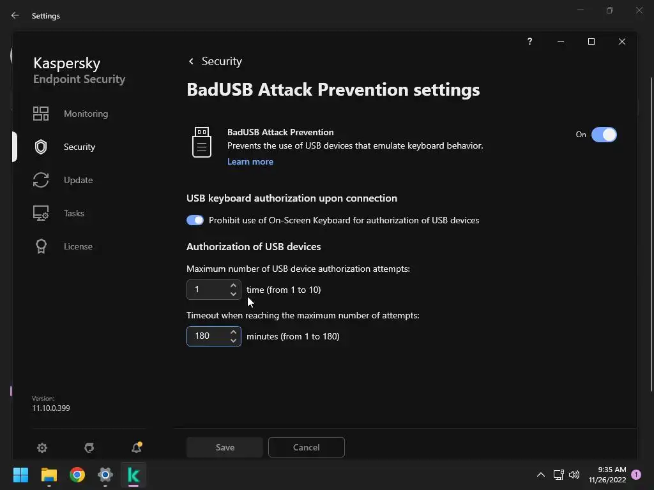Decrease timeout minutes with down arrow
This screenshot has height=490, width=654.
coord(233,341)
